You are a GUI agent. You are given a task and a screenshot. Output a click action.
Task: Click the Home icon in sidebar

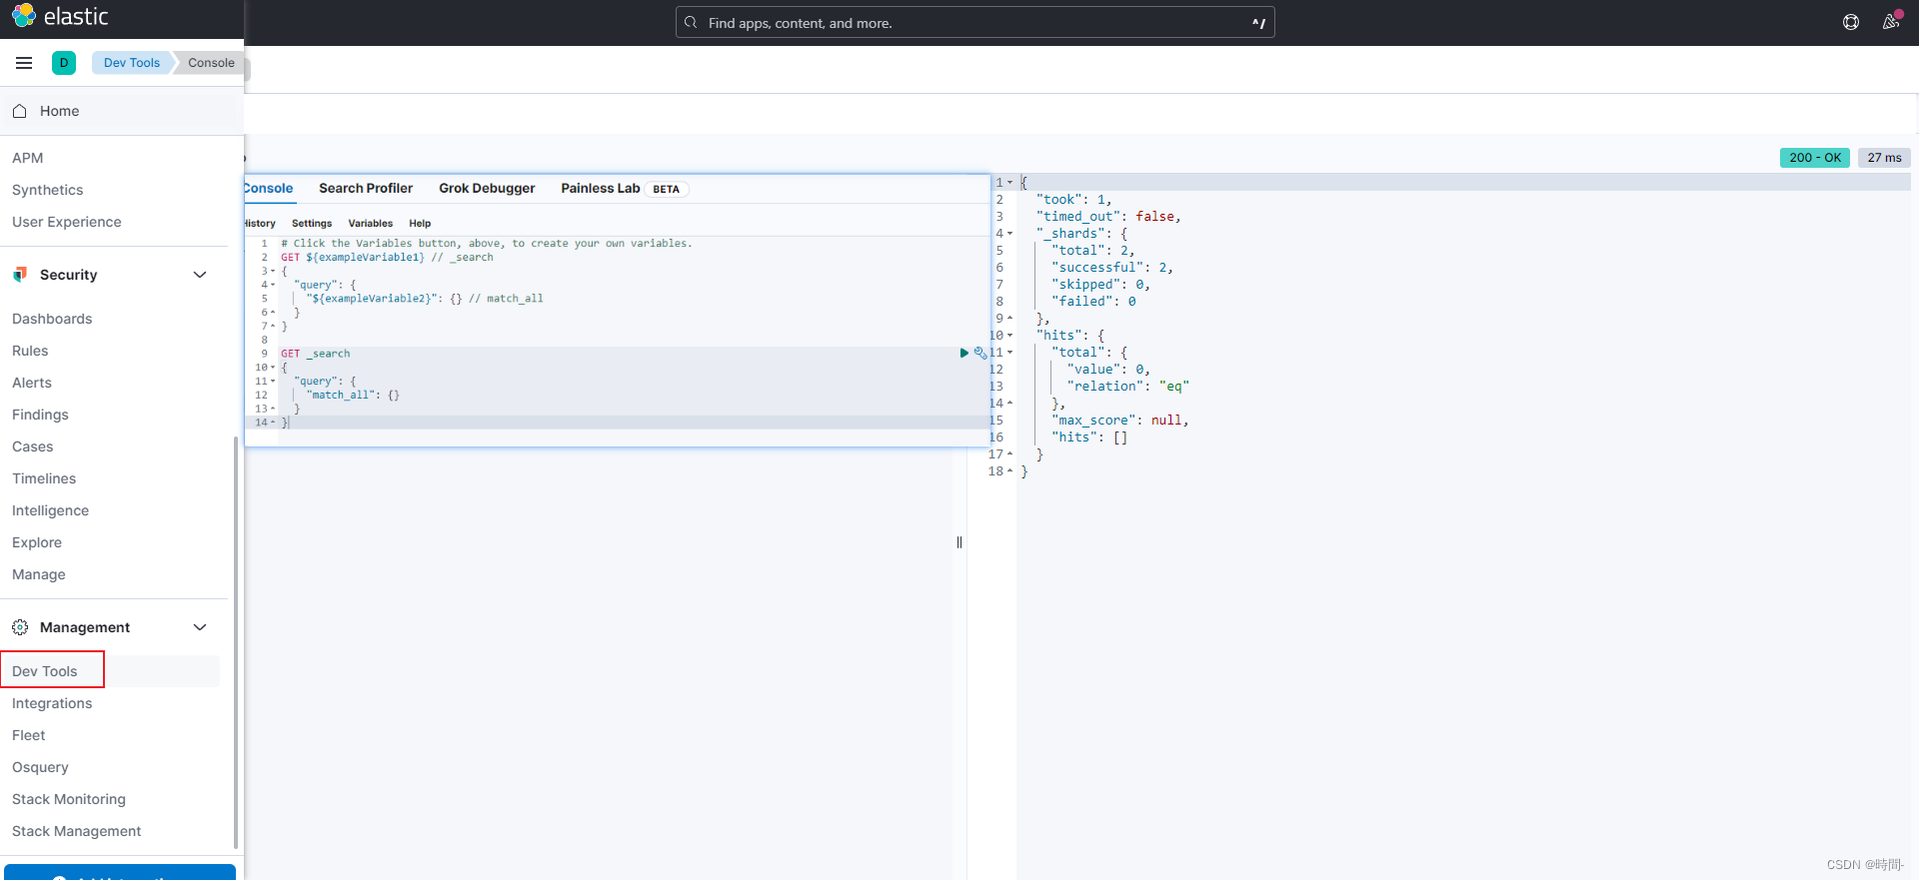20,111
